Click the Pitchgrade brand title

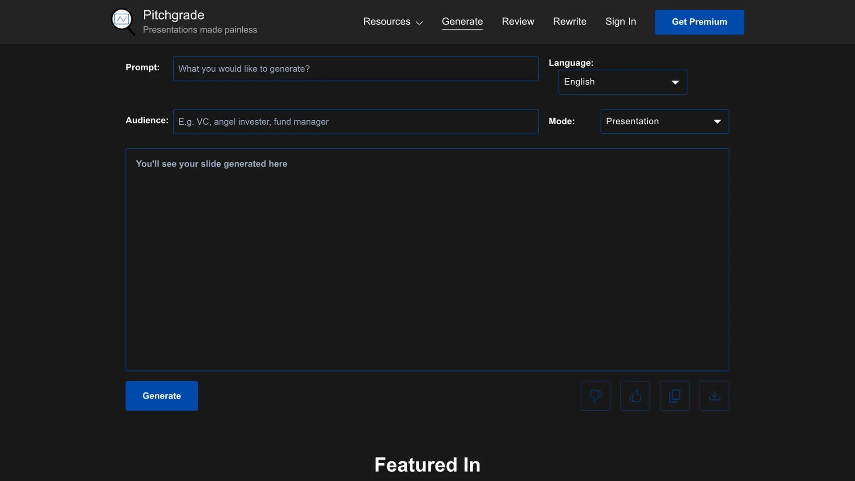click(x=174, y=15)
